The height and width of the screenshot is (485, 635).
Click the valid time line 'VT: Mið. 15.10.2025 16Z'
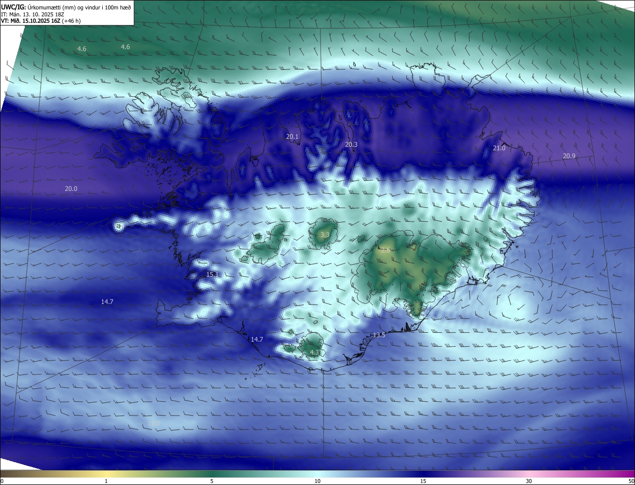30,21
